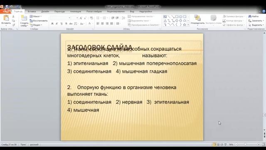Start Slide Show from status bar
This screenshot has height=150, width=266.
click(x=225, y=145)
